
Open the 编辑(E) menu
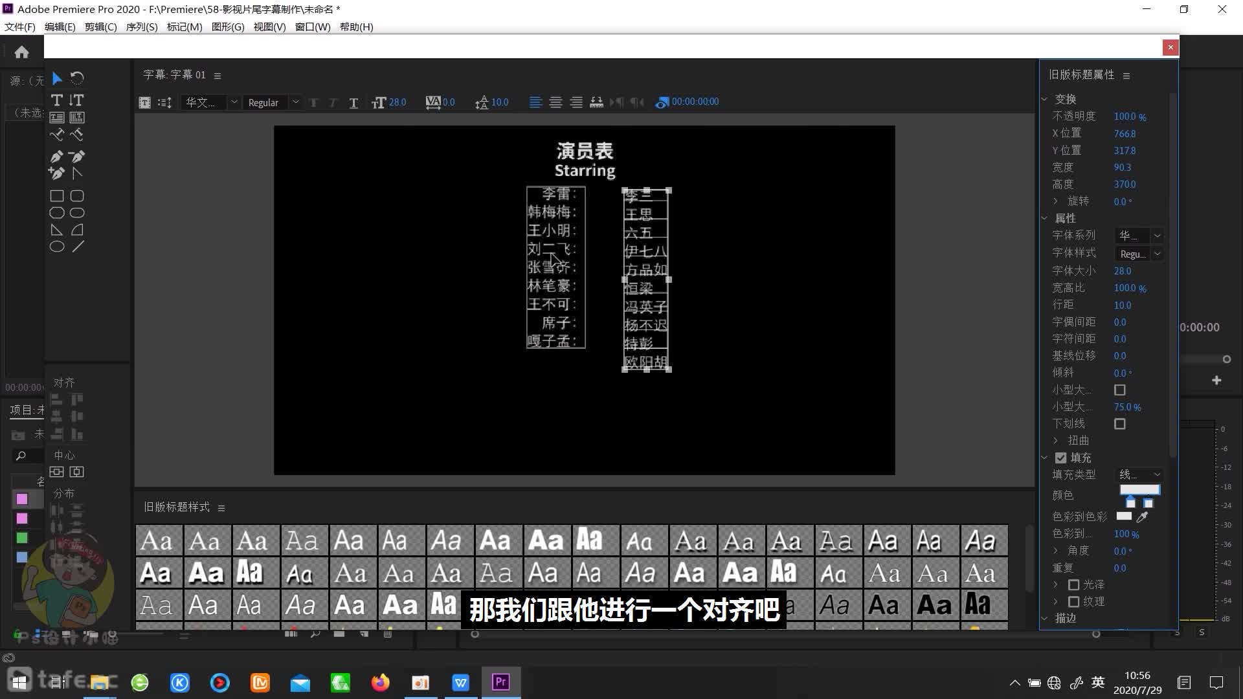point(60,27)
